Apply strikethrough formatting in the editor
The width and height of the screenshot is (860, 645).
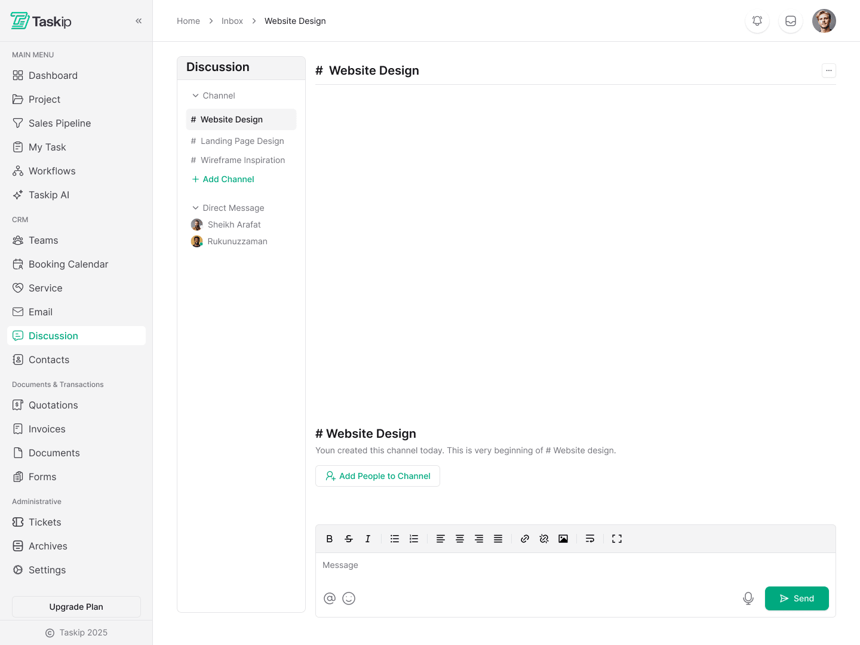pyautogui.click(x=349, y=539)
